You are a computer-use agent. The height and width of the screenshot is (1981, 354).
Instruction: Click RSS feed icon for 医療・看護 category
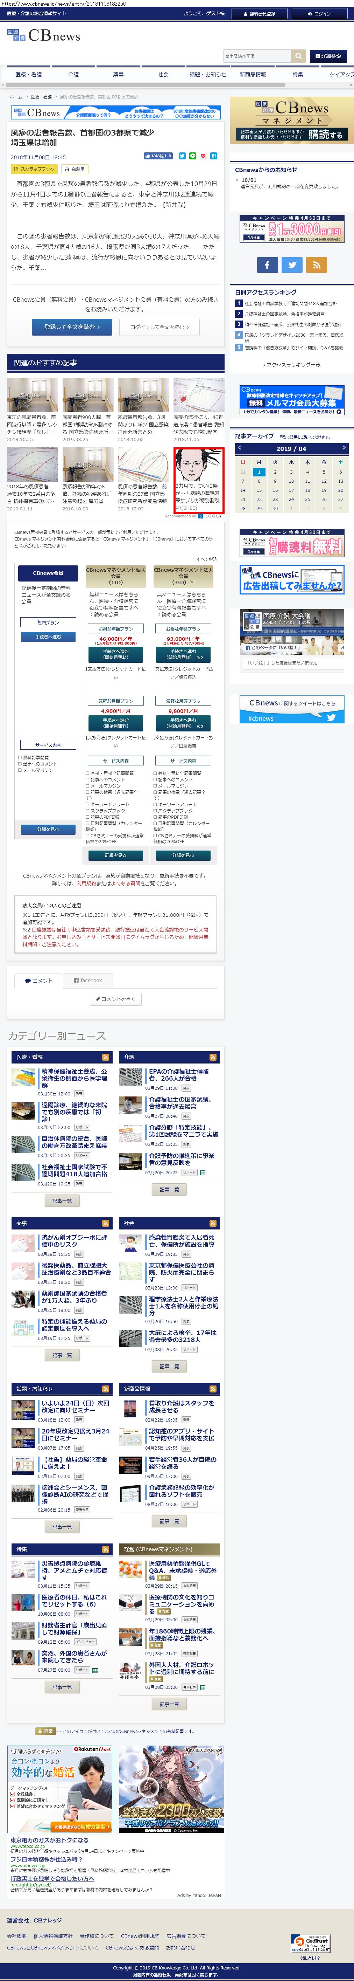(x=106, y=1057)
